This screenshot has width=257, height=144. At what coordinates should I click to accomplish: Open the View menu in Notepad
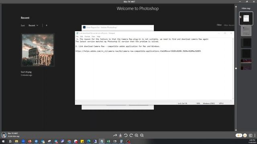point(93,36)
